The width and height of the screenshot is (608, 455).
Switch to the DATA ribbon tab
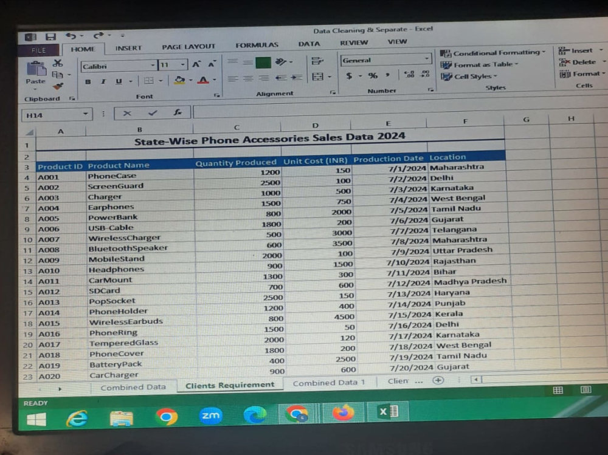point(309,44)
